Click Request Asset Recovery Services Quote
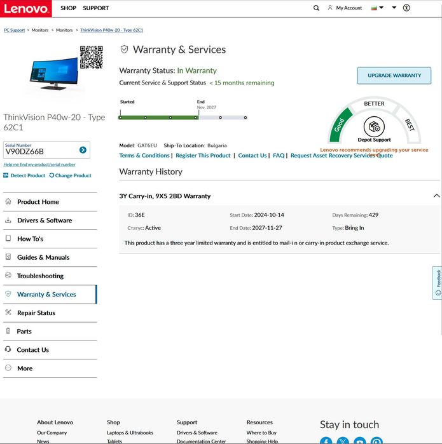The width and height of the screenshot is (442, 444). click(342, 156)
